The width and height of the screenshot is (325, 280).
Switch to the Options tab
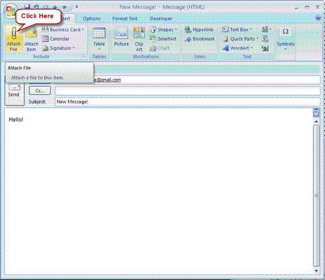click(x=91, y=19)
